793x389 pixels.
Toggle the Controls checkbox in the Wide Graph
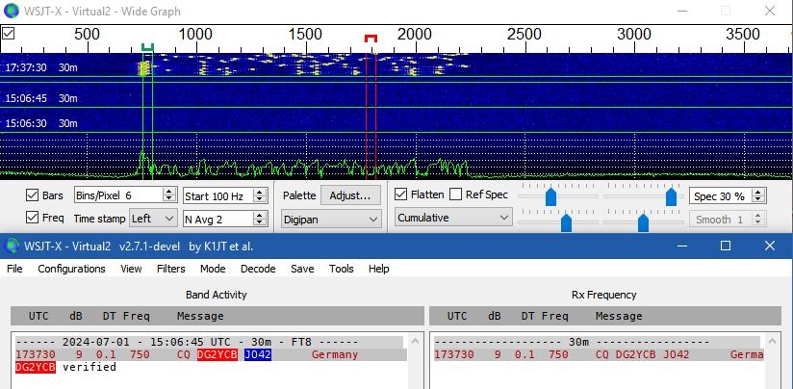point(8,34)
